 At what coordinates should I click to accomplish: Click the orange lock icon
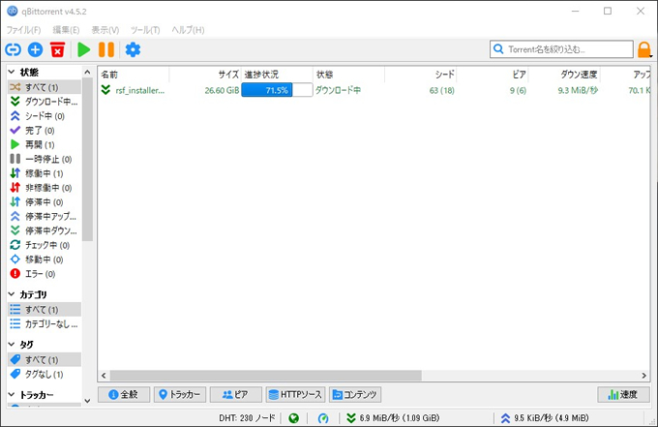pos(644,49)
